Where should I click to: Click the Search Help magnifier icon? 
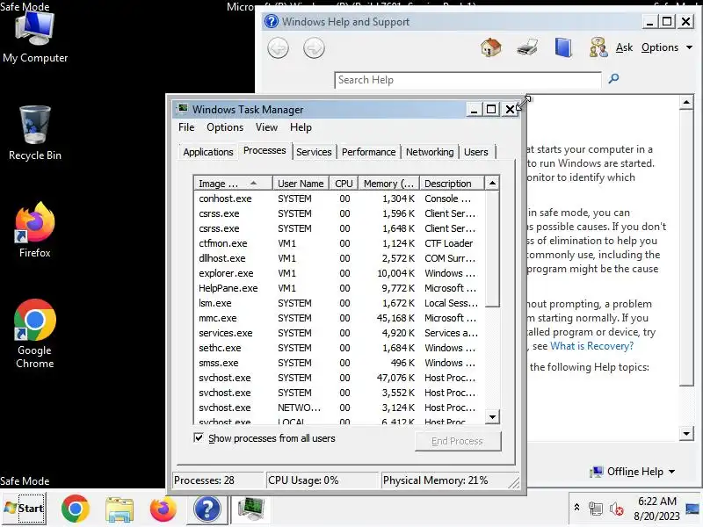coord(613,79)
